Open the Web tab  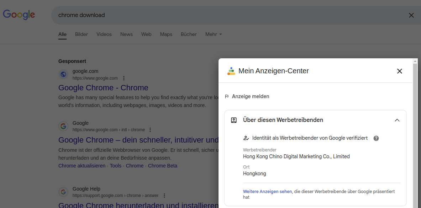[146, 34]
